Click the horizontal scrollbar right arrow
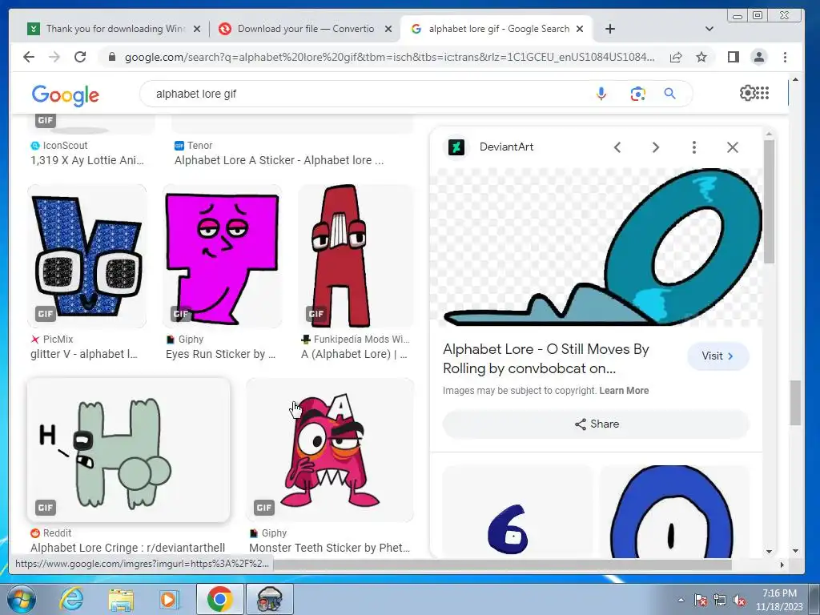The height and width of the screenshot is (615, 820). click(782, 565)
